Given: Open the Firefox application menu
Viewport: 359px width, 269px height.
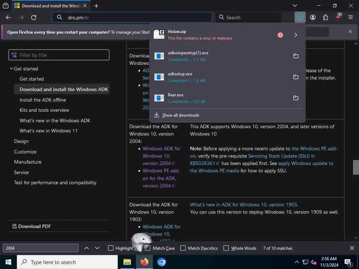Looking at the screenshot, I should 351,18.
